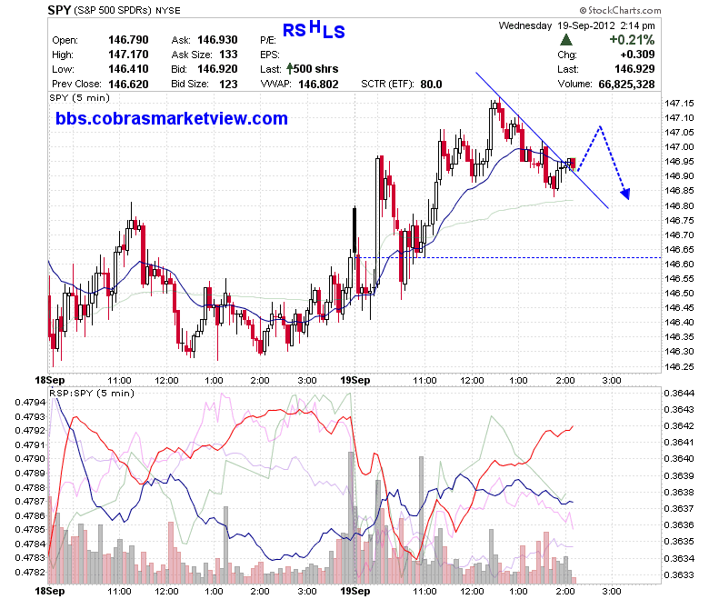Select the RSP:SPY (5 min) panel label
The width and height of the screenshot is (709, 599).
click(x=92, y=393)
